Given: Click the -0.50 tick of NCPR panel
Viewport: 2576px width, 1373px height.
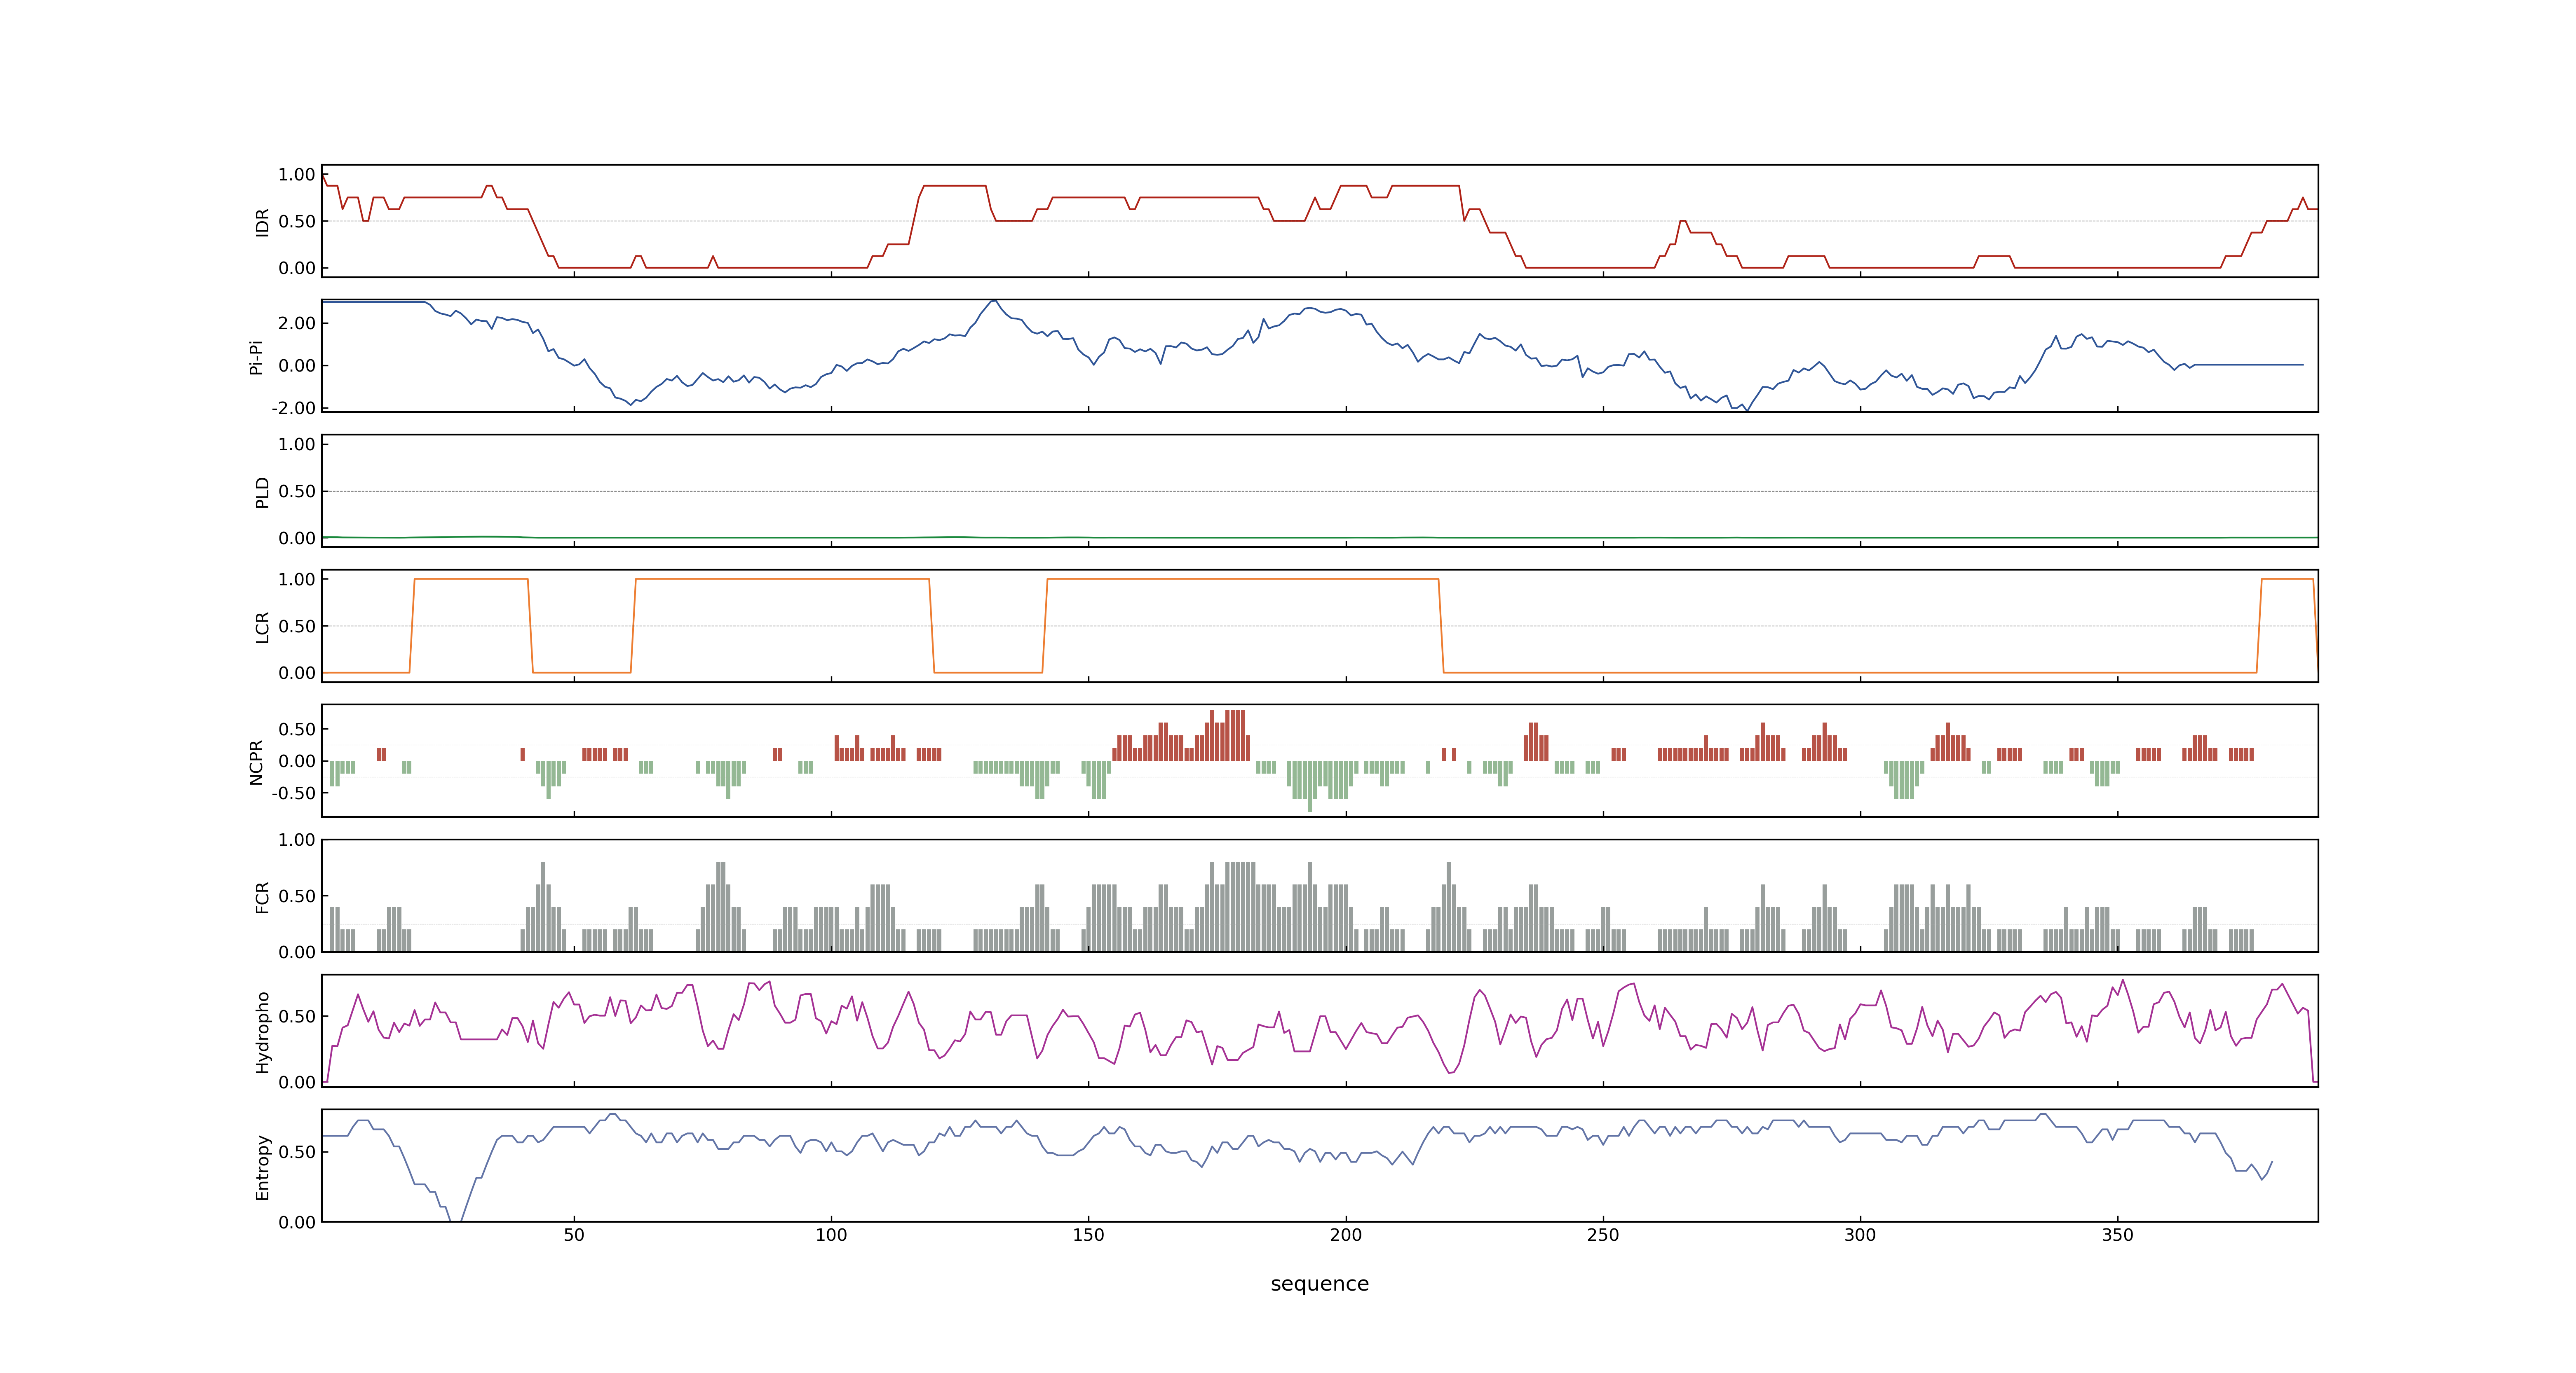Looking at the screenshot, I should [293, 793].
